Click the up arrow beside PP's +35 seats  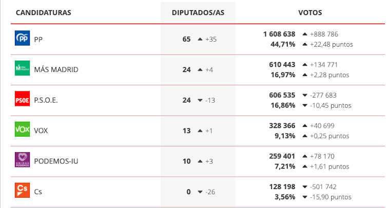(x=200, y=39)
